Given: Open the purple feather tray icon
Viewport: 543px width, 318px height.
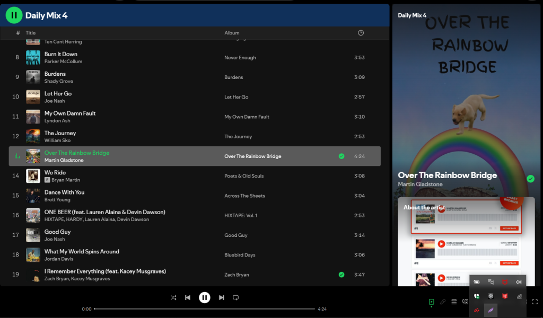Looking at the screenshot, I should coord(491,311).
